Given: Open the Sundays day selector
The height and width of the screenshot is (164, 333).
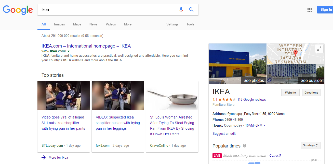Looking at the screenshot, I should [x=311, y=145].
